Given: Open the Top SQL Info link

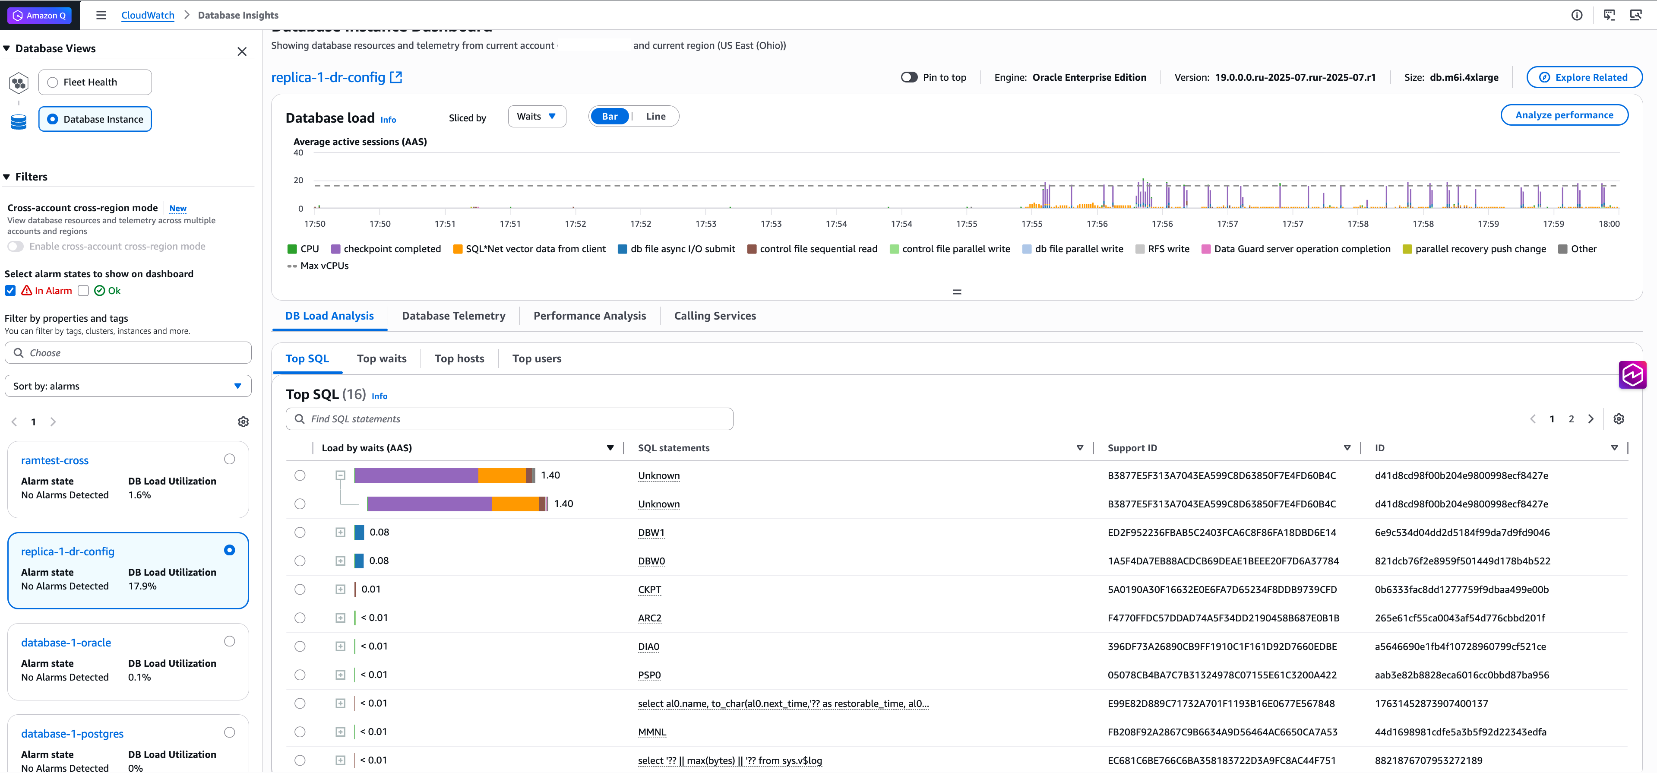Looking at the screenshot, I should pyautogui.click(x=379, y=396).
